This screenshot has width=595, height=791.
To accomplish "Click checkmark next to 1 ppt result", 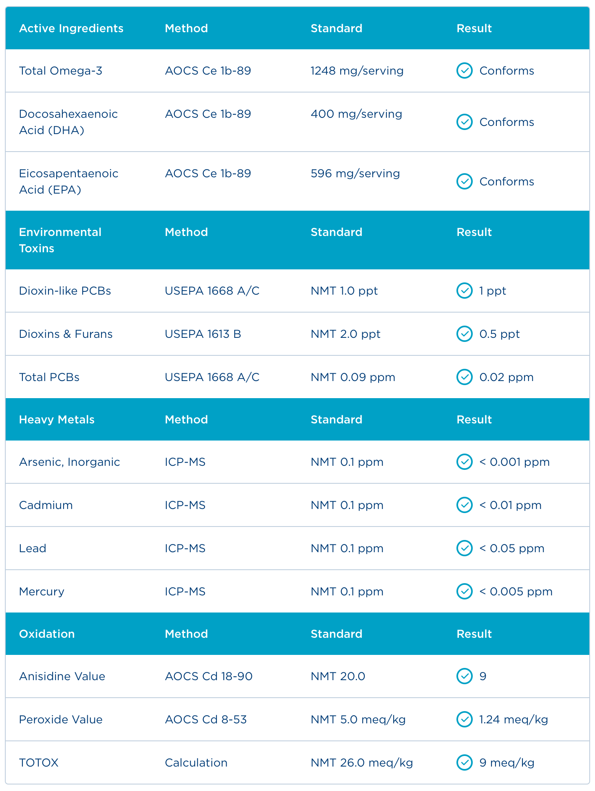I will point(464,291).
